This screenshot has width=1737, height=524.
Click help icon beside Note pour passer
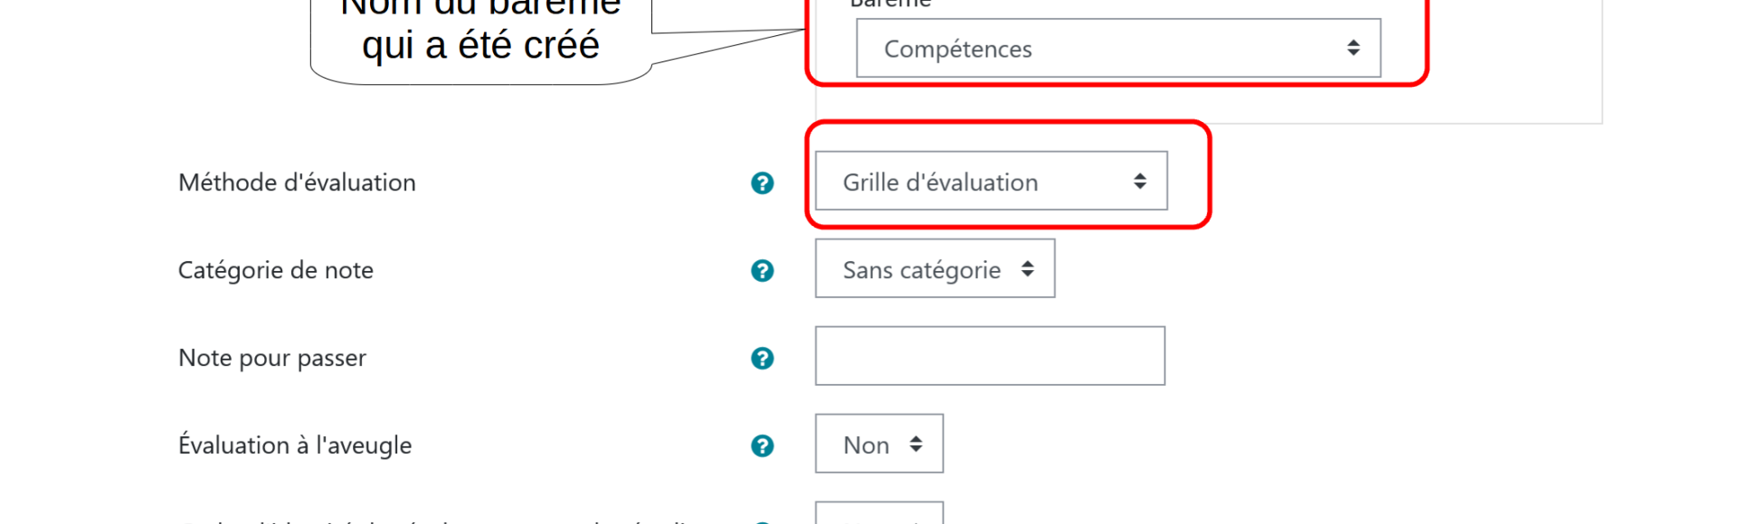(763, 359)
